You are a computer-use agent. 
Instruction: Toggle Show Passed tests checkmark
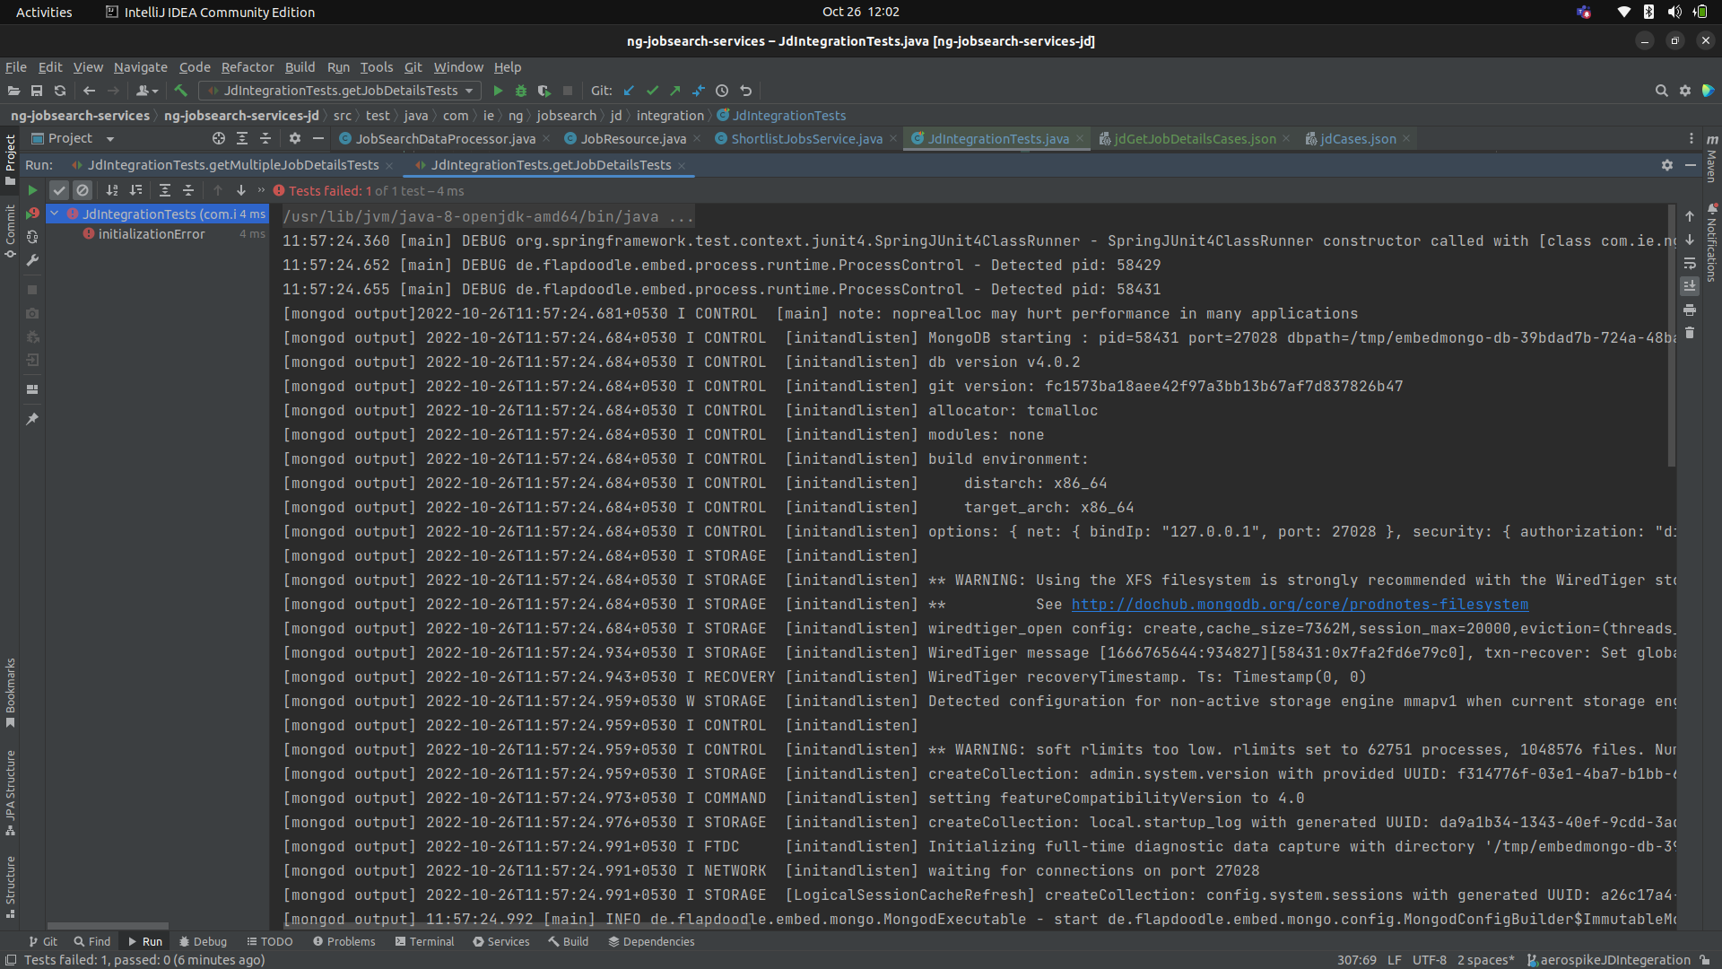(x=59, y=190)
